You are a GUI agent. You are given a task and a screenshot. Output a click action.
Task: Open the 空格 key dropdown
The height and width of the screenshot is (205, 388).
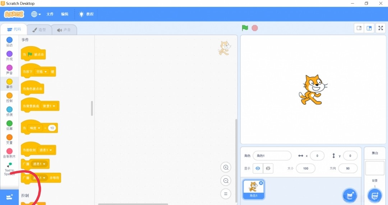tap(41, 72)
